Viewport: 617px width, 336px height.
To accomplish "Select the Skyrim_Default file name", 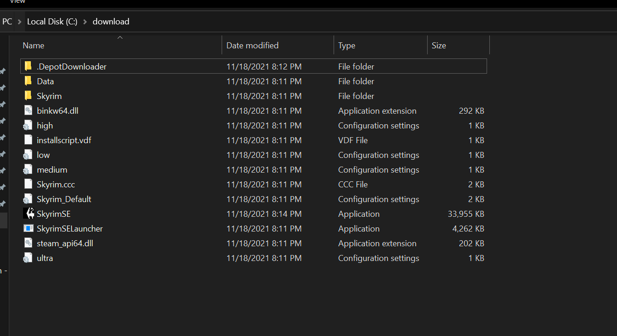I will [x=64, y=199].
